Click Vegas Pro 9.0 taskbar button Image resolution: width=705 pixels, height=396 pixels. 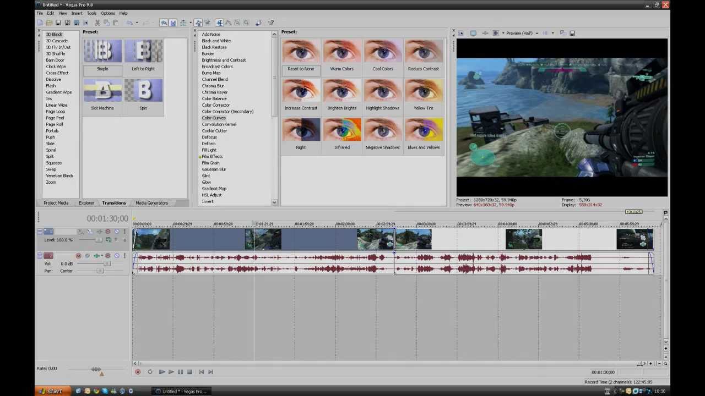[x=182, y=391]
